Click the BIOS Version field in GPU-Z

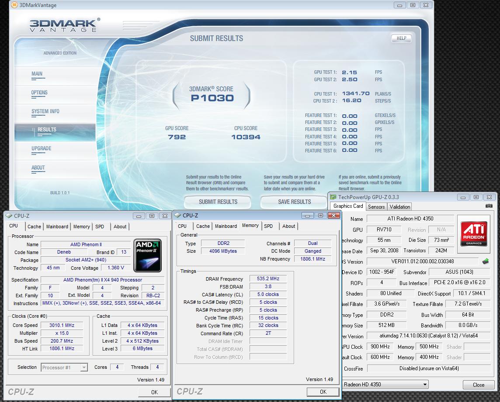pos(423,261)
